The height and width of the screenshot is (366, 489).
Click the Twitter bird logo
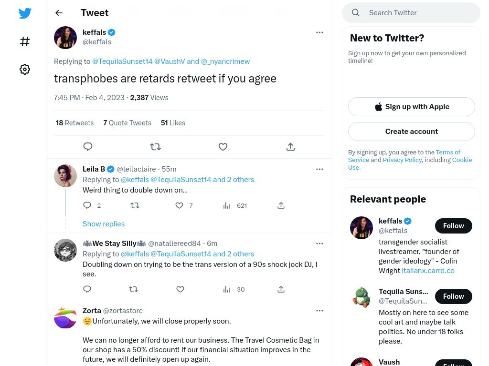coord(25,13)
